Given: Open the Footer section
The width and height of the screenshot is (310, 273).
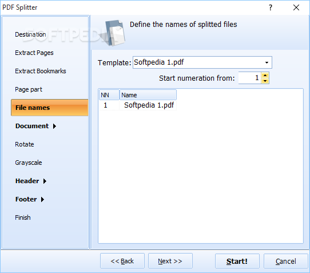Looking at the screenshot, I should coord(26,199).
